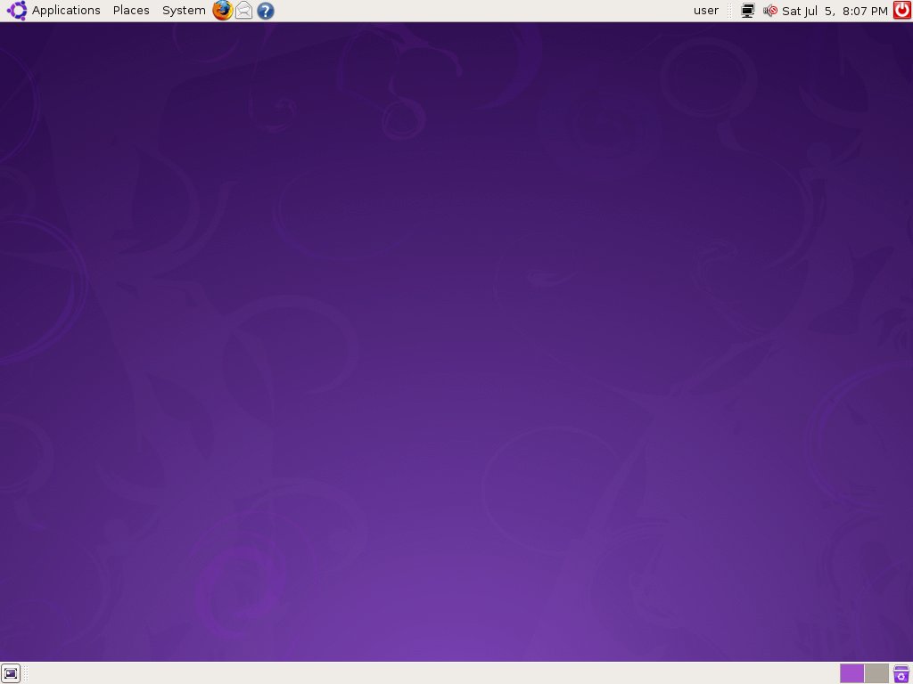Switch to the first purple workspace
The height and width of the screenshot is (684, 913).
tap(851, 673)
